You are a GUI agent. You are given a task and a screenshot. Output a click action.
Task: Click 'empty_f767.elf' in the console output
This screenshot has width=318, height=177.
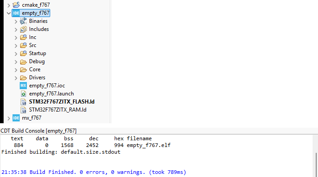[x=149, y=145]
